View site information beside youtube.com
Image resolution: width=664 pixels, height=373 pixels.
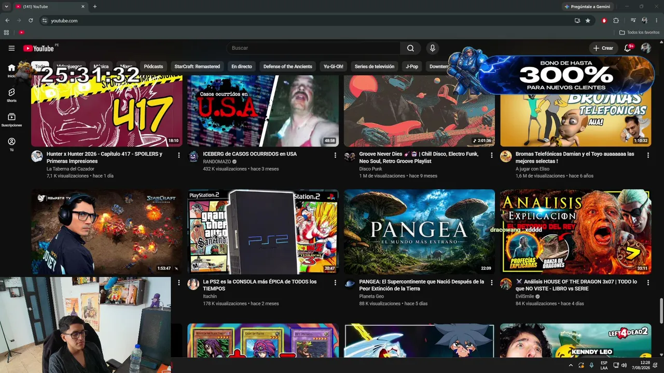pos(45,21)
